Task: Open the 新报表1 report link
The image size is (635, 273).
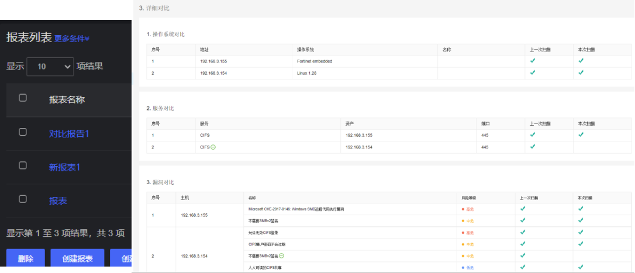Action: (64, 167)
